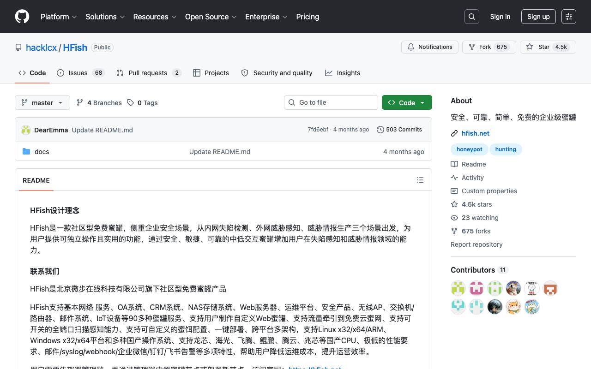Click the eye icon beside 23 watching
Screen dimensions: 591x369
(x=454, y=218)
